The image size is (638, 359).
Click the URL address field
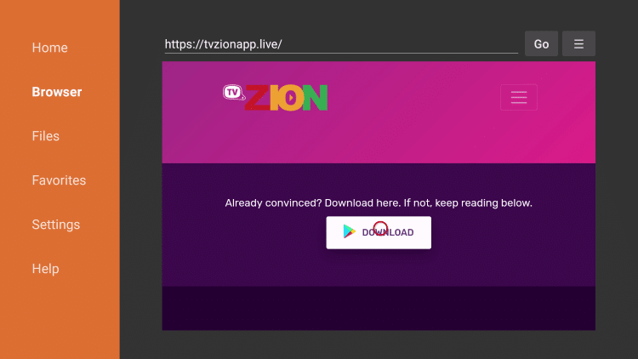coord(341,44)
